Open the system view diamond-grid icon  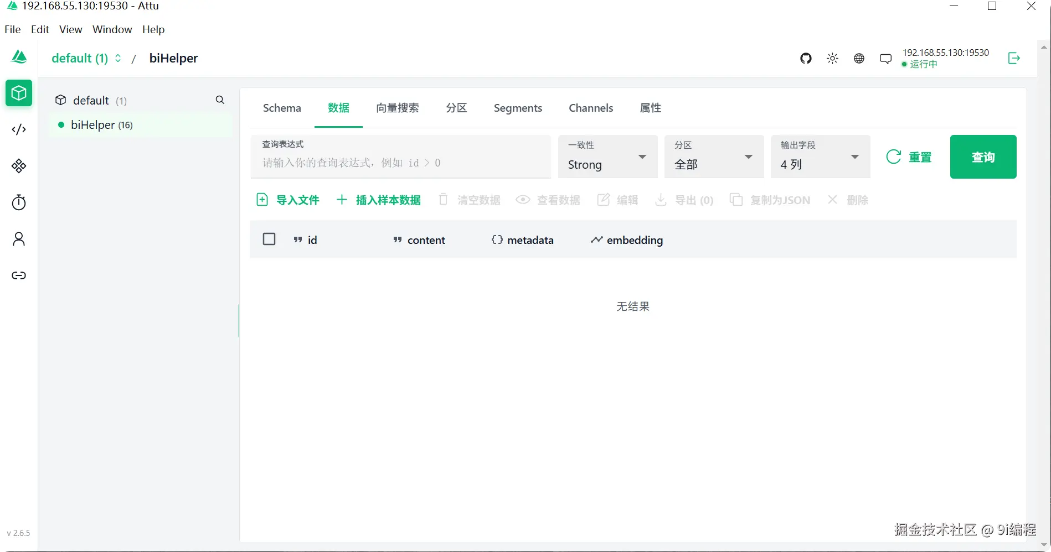click(19, 166)
